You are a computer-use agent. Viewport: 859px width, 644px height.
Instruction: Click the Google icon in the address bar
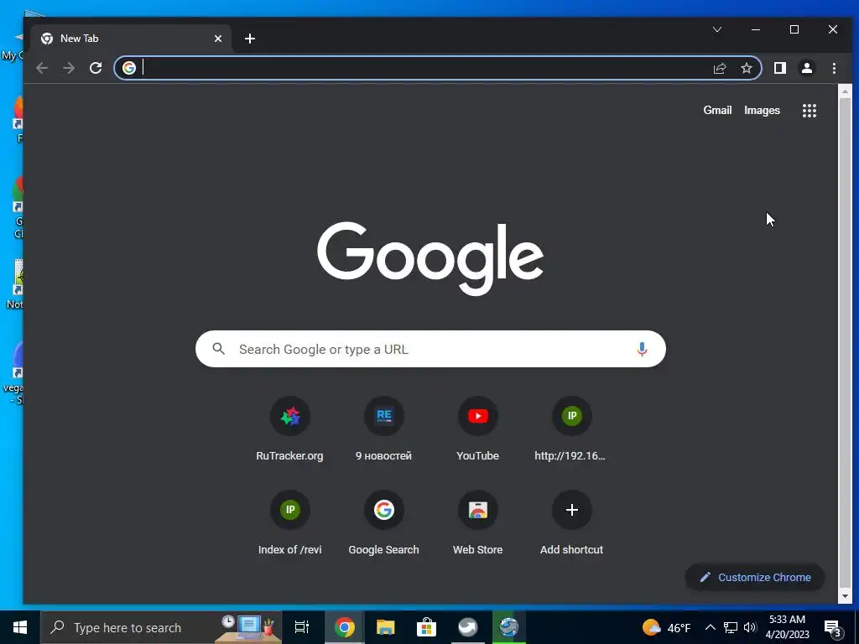click(129, 68)
